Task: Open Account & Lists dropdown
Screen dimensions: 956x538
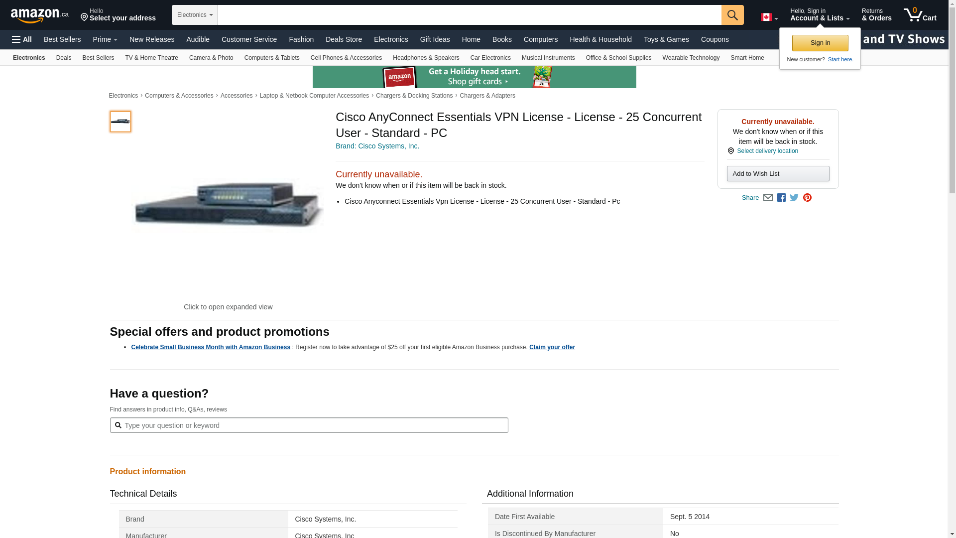Action: (820, 15)
